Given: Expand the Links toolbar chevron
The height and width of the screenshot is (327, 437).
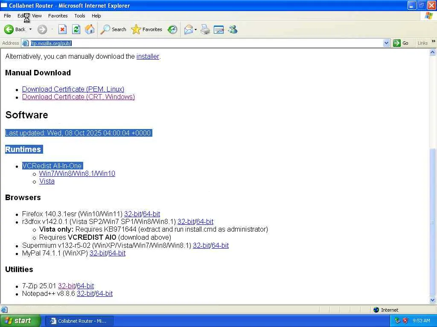Looking at the screenshot, I should click(434, 41).
